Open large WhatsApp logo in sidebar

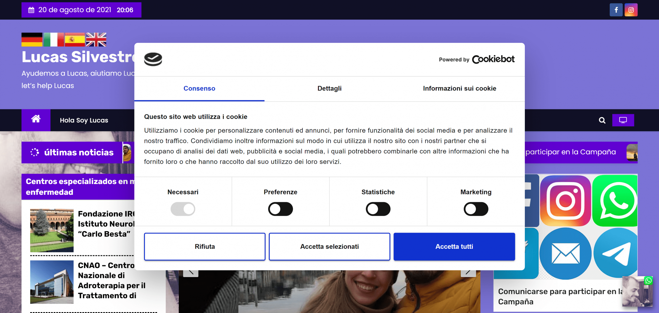click(615, 201)
